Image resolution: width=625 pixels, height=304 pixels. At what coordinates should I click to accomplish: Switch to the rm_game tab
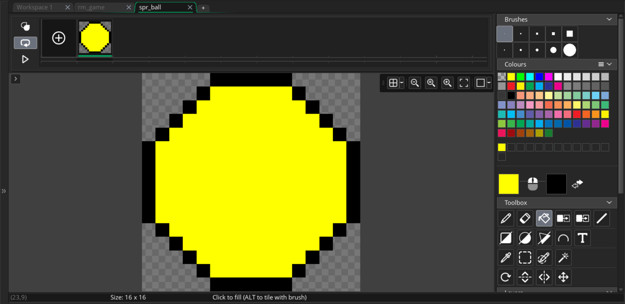point(91,7)
